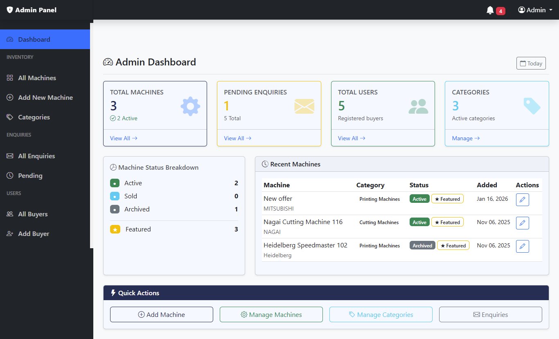559x339 pixels.
Task: Toggle Active status on Nagai Cutting Machine 116
Action: tap(419, 222)
